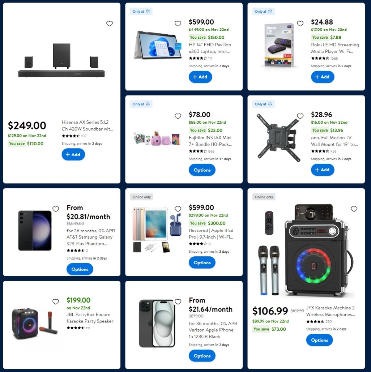Toggle heart on HP Pavilion x360 laptop

tap(178, 23)
